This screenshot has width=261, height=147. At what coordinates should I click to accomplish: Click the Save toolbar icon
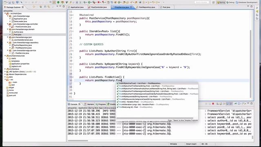[10, 2]
